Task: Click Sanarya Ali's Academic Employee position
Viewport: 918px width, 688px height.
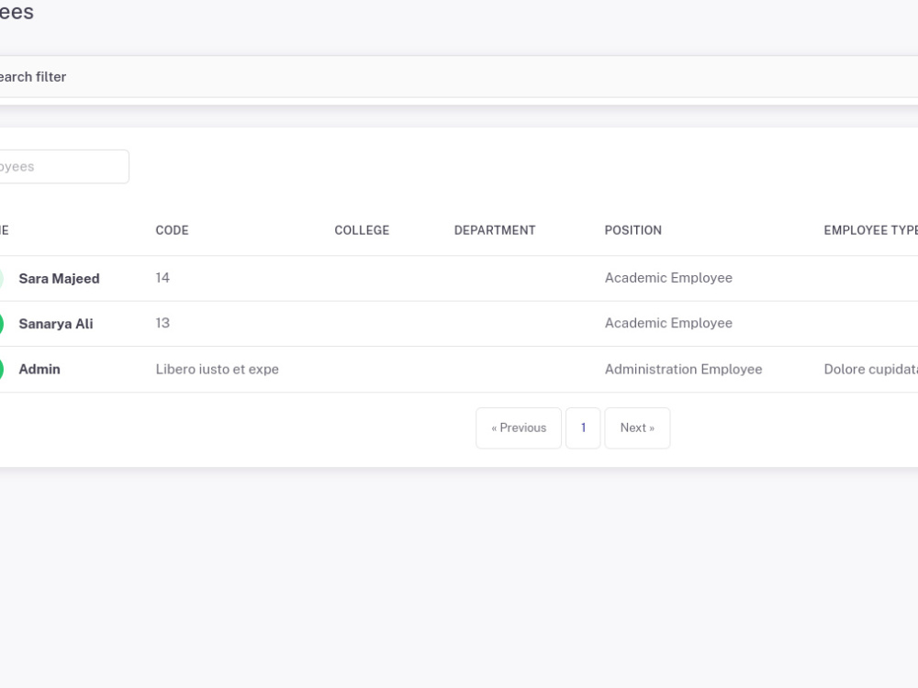Action: [x=668, y=323]
